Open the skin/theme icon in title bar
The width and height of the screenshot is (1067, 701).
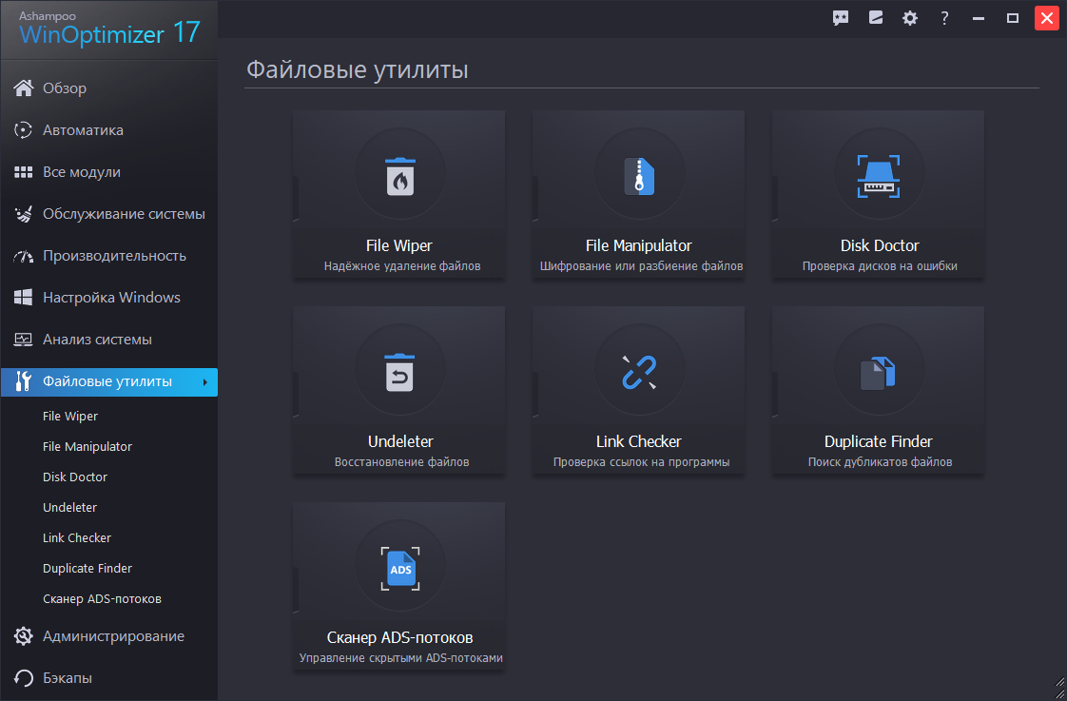[x=876, y=18]
